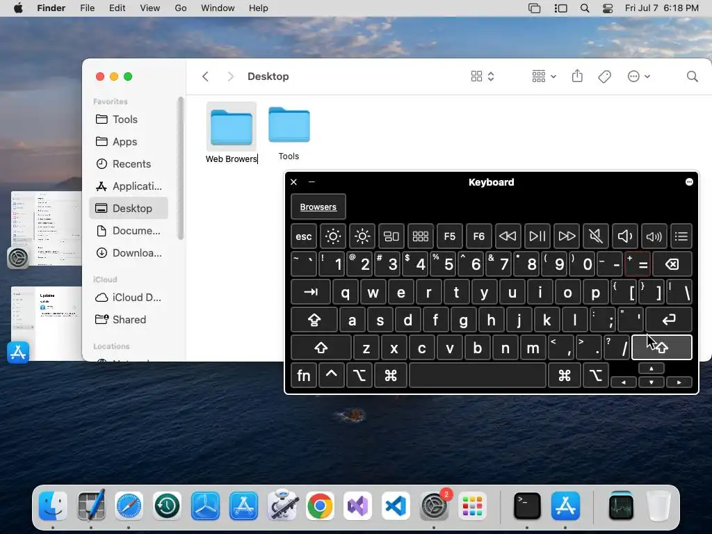Click the folder name text being edited
This screenshot has height=534, width=712.
click(x=231, y=159)
